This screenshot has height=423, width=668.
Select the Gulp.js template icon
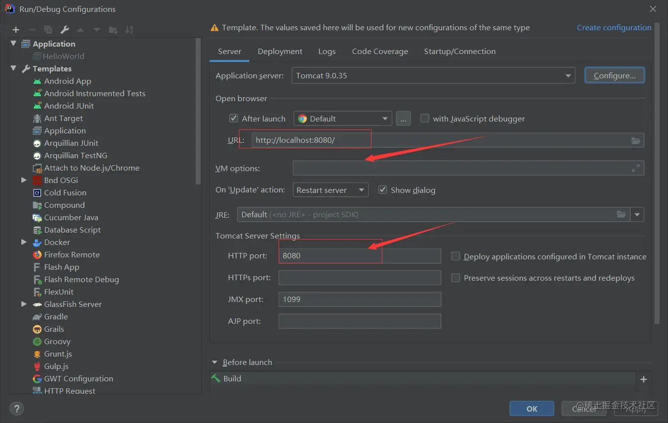pos(37,366)
